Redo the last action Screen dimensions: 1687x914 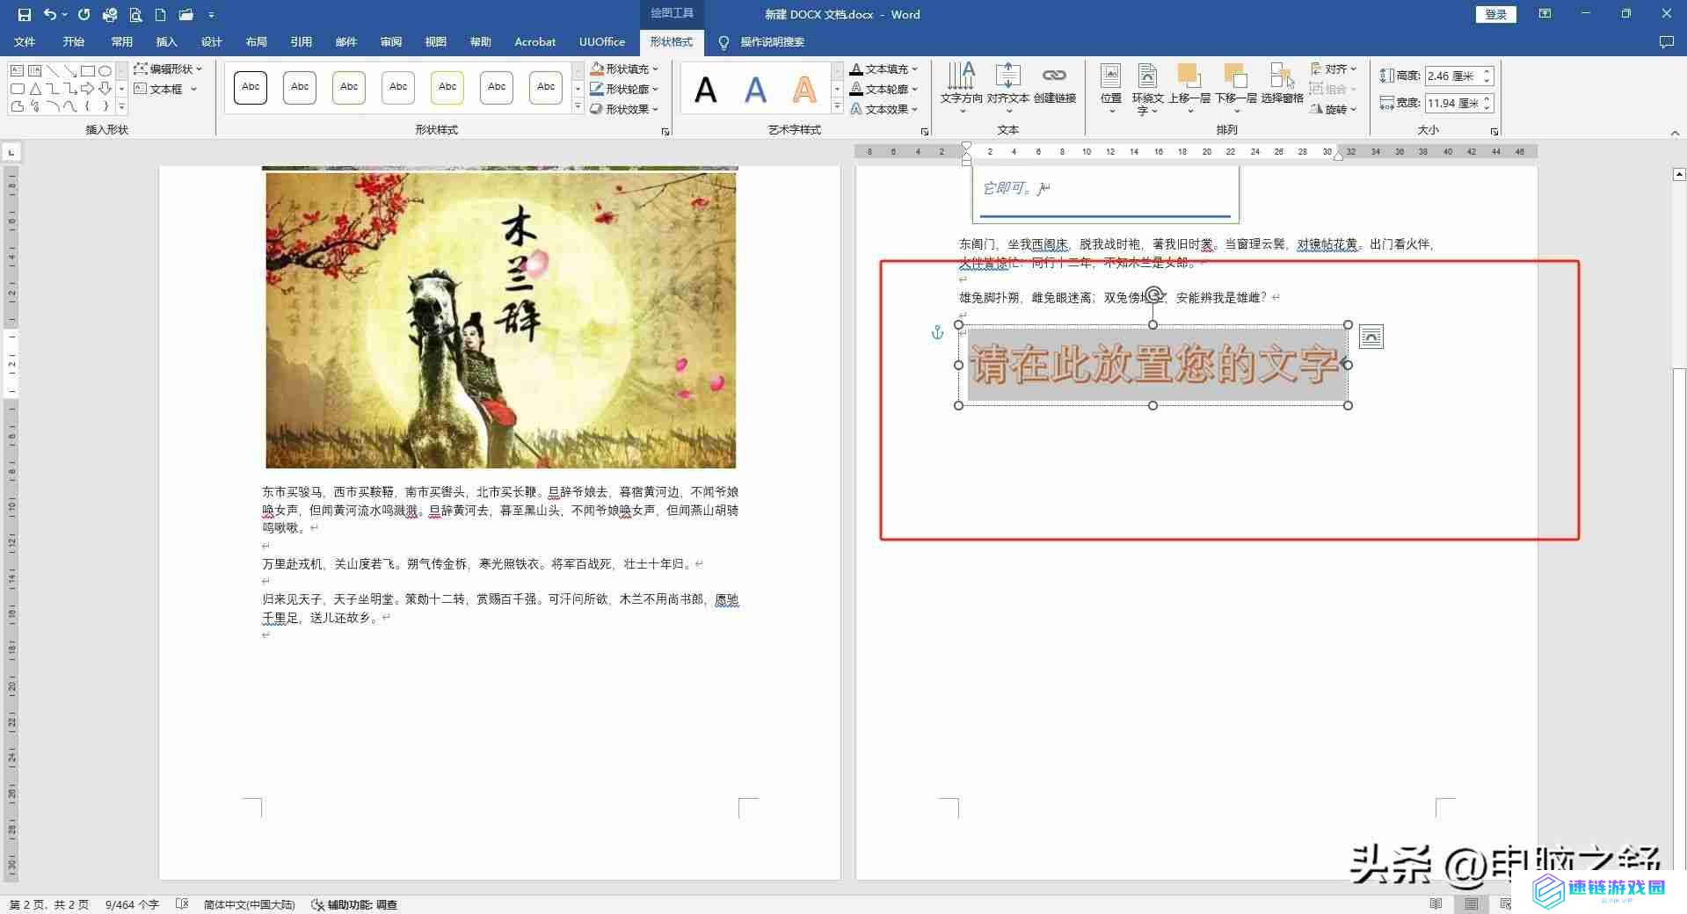pyautogui.click(x=84, y=15)
